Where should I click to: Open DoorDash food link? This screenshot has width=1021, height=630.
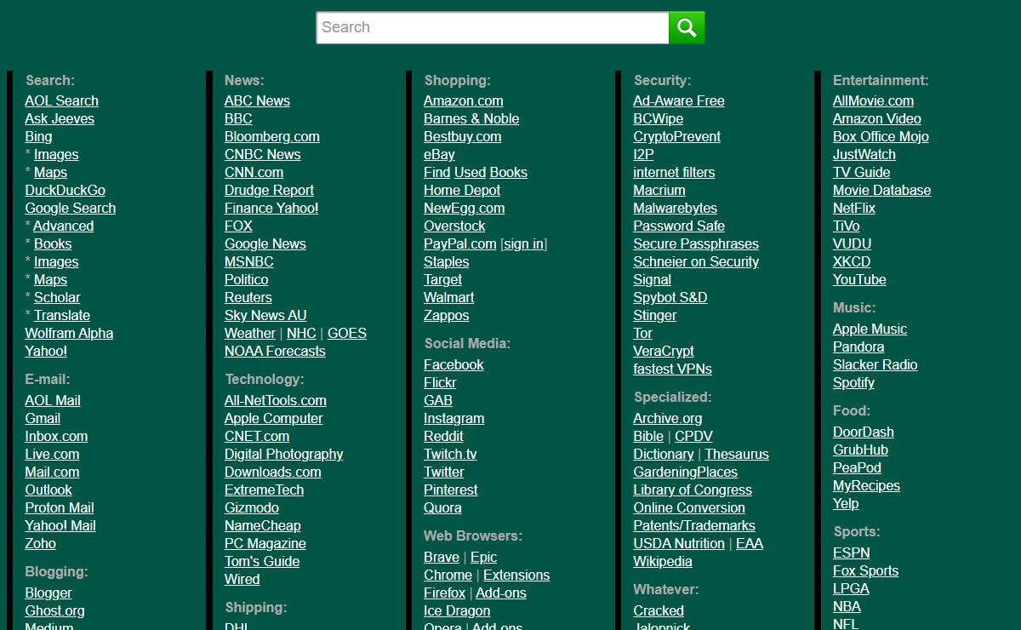(863, 432)
